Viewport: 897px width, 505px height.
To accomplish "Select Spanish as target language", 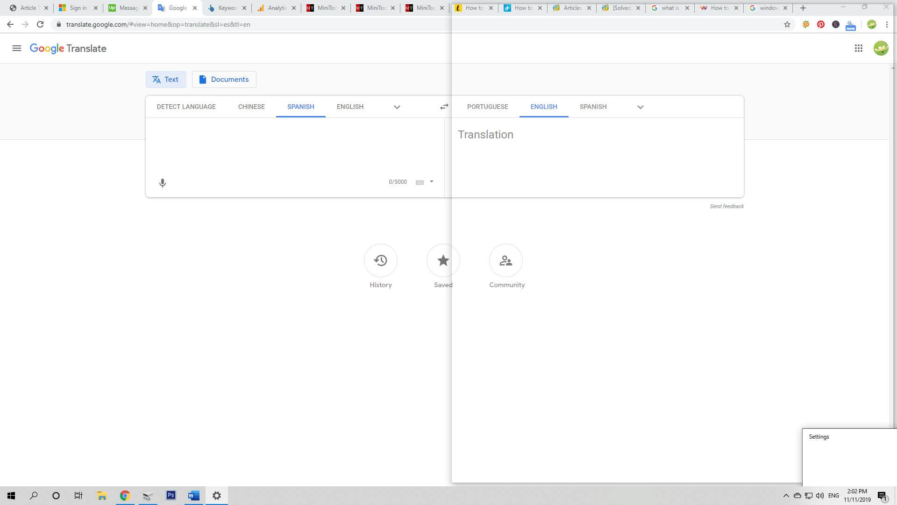I will (x=593, y=107).
